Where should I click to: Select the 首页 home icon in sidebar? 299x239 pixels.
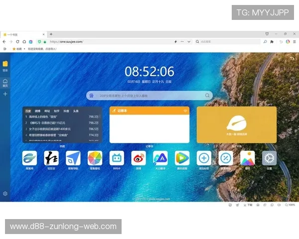coord(5,83)
